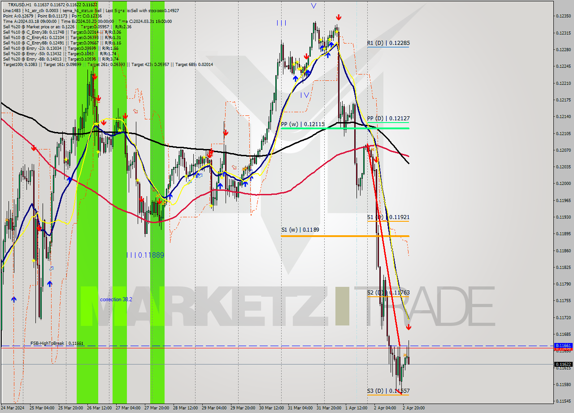Select the S3 (D) 0.11557 support label

point(388,391)
